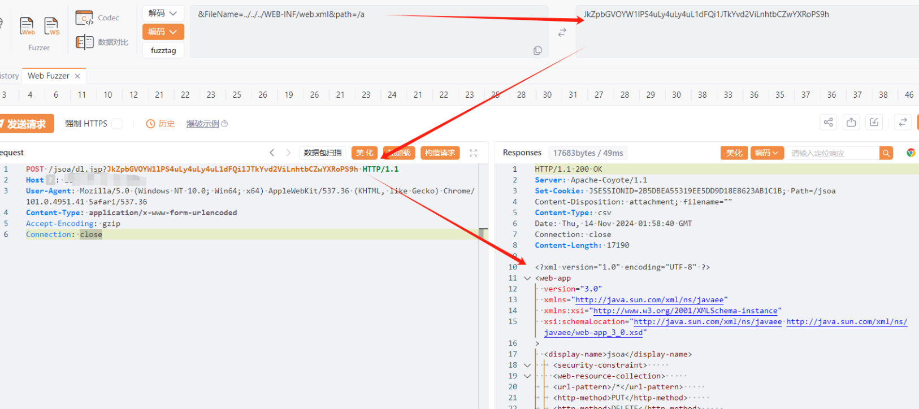Click the 数据包扫描 packet scan button
The height and width of the screenshot is (409, 919).
point(323,153)
